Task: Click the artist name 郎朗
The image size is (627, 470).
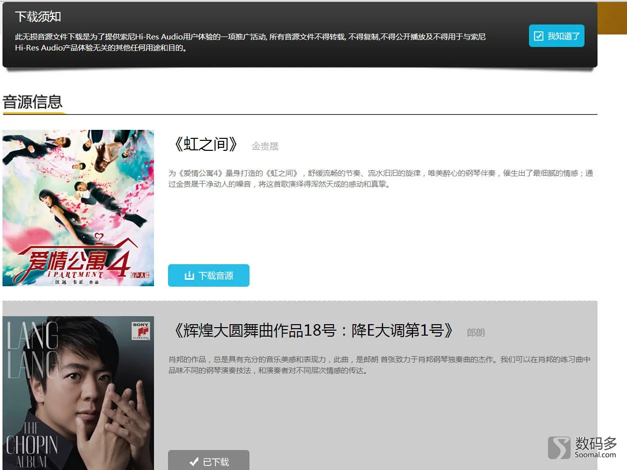Action: [476, 333]
